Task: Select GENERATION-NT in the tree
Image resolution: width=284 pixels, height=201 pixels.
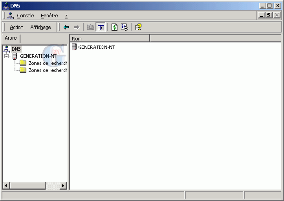Action: point(38,56)
